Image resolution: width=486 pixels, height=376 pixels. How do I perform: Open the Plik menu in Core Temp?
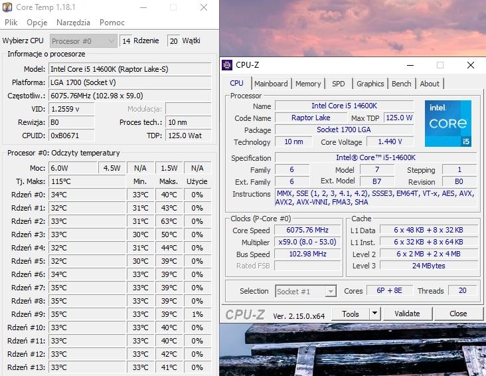(11, 23)
